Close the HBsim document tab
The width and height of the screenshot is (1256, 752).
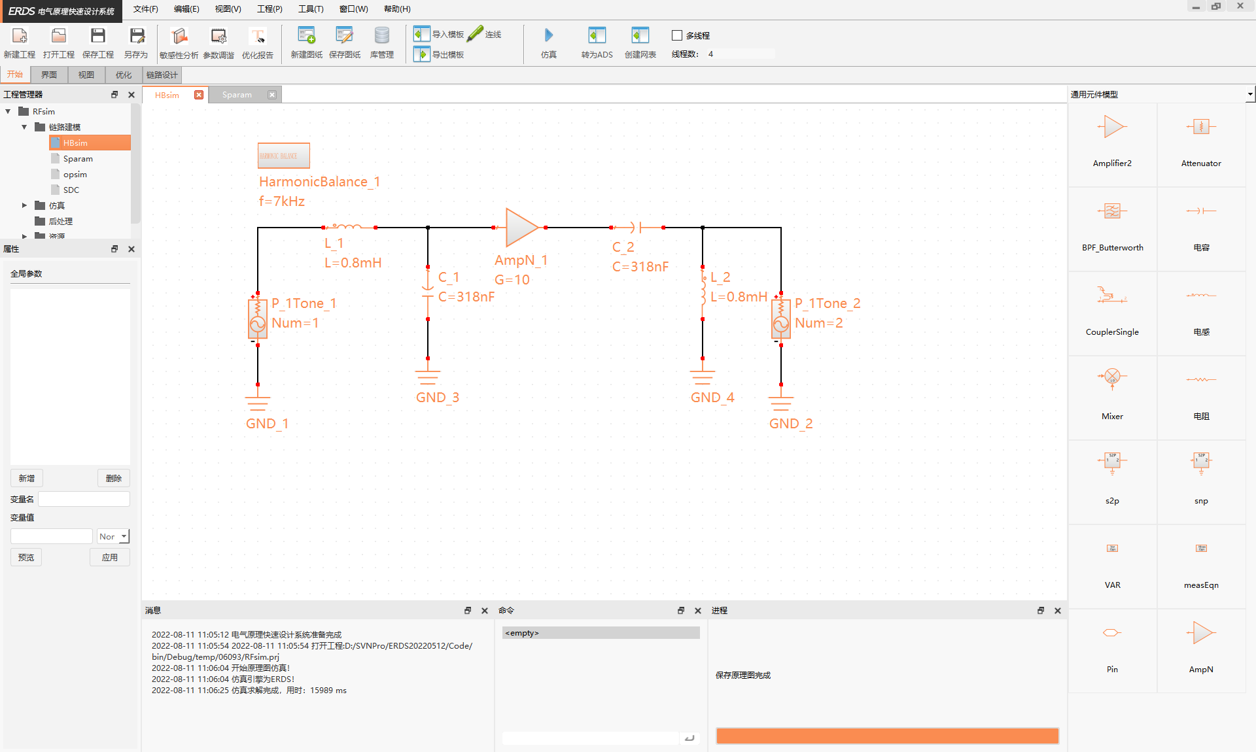(x=199, y=95)
